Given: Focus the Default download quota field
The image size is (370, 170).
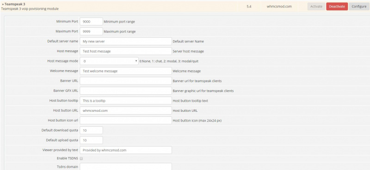Looking at the screenshot, I should pyautogui.click(x=91, y=130).
